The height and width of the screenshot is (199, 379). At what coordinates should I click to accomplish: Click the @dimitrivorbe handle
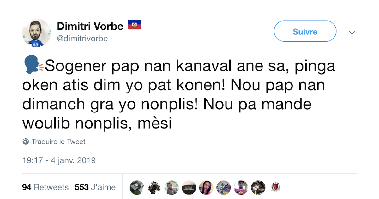coord(82,39)
